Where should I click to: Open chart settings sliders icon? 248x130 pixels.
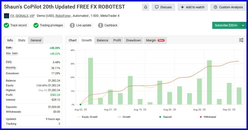(241, 40)
